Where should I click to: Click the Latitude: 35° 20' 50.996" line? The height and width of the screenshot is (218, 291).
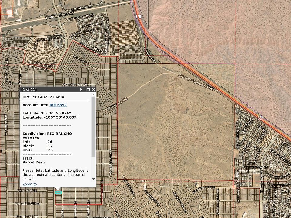pyautogui.click(x=47, y=113)
